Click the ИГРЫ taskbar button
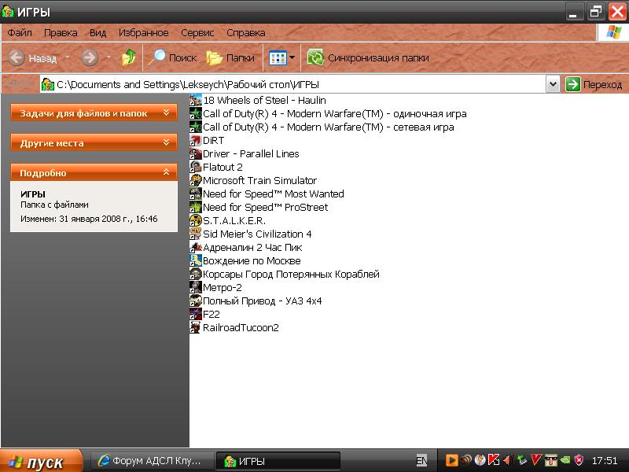Image resolution: width=629 pixels, height=472 pixels. click(x=278, y=460)
